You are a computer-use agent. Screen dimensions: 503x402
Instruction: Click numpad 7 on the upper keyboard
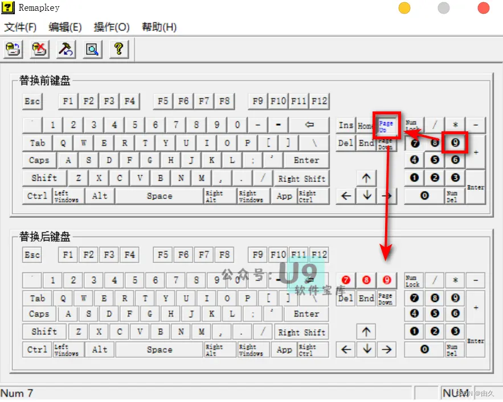pyautogui.click(x=415, y=143)
